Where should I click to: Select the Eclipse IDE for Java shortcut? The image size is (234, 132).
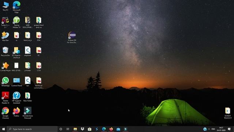(x=72, y=37)
